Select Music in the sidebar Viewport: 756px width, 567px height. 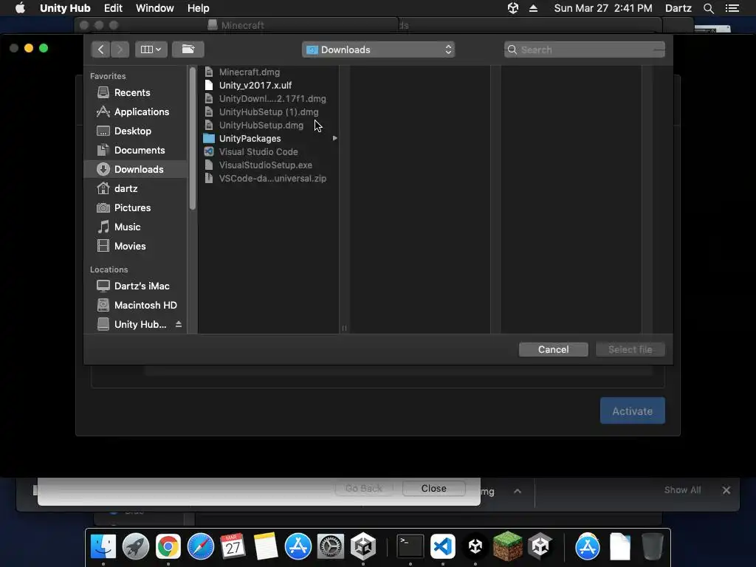135,227
